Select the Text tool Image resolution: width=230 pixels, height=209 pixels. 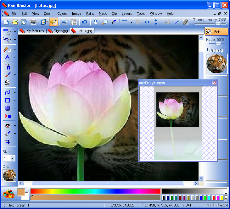pos(7,58)
